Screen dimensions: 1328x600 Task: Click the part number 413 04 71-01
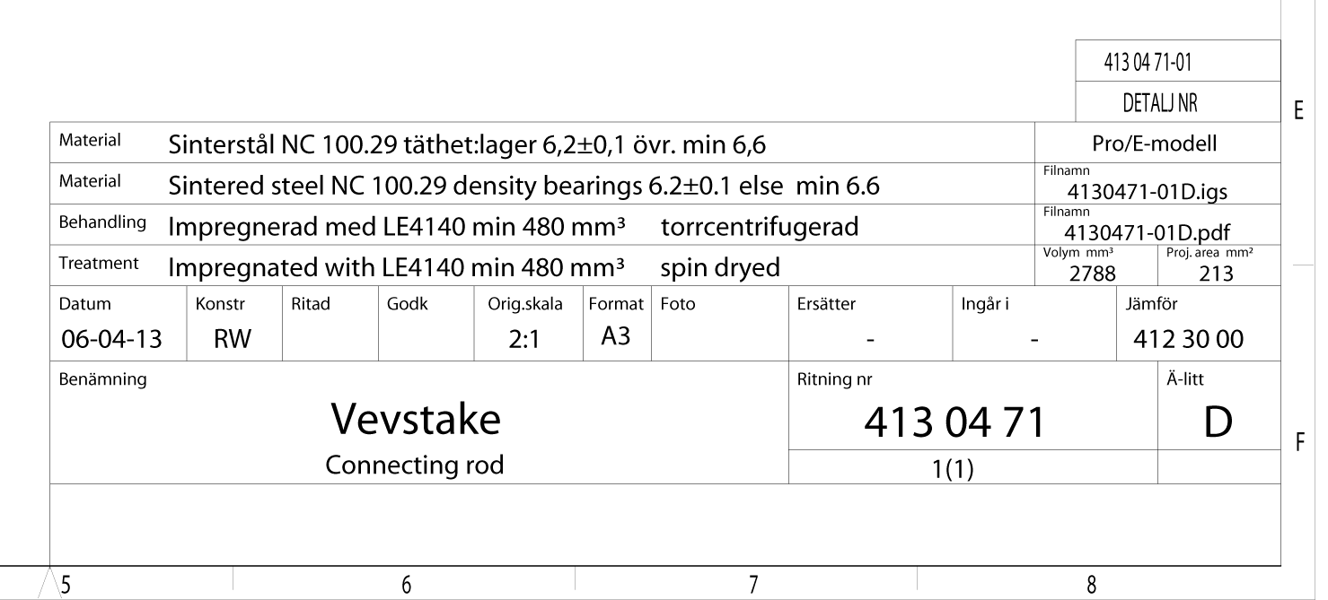[1154, 64]
